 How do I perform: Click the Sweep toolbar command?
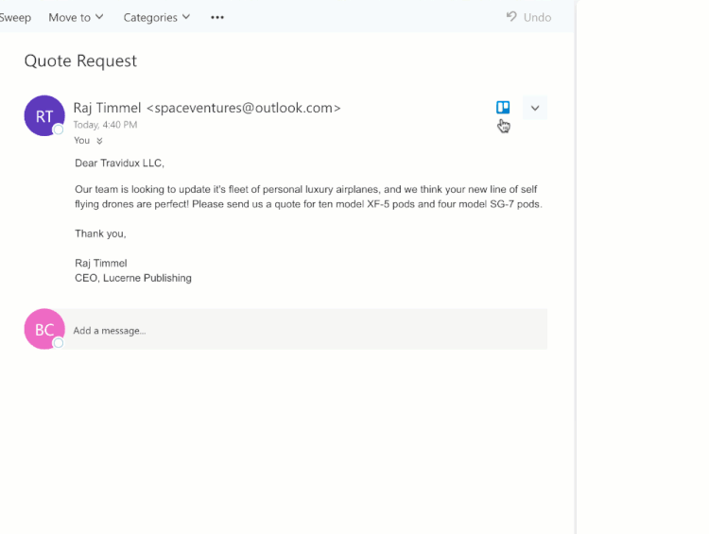coord(15,17)
